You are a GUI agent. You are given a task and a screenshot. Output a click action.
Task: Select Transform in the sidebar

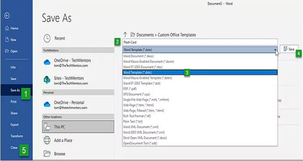point(17,136)
